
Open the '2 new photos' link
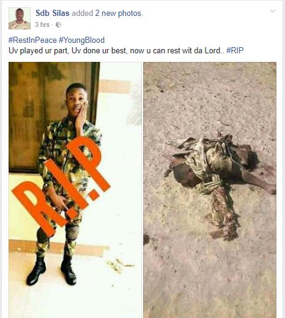click(x=118, y=13)
